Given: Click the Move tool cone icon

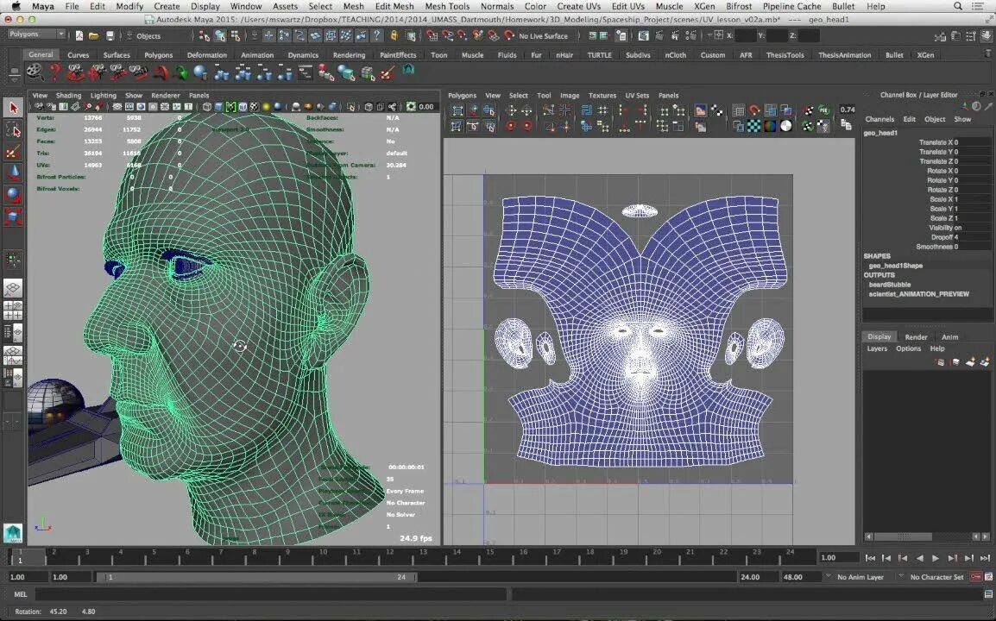Looking at the screenshot, I should point(13,173).
